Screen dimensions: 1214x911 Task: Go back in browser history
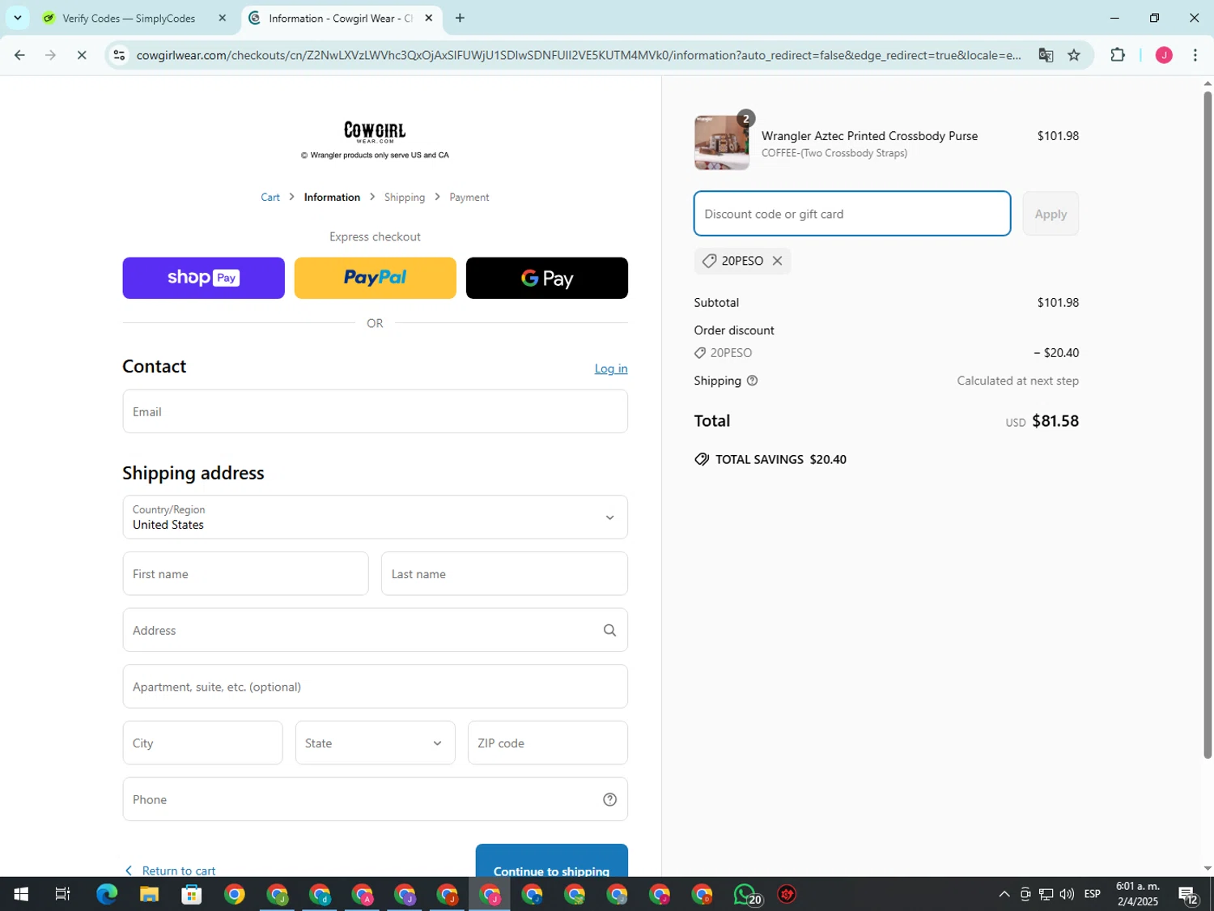(x=19, y=55)
